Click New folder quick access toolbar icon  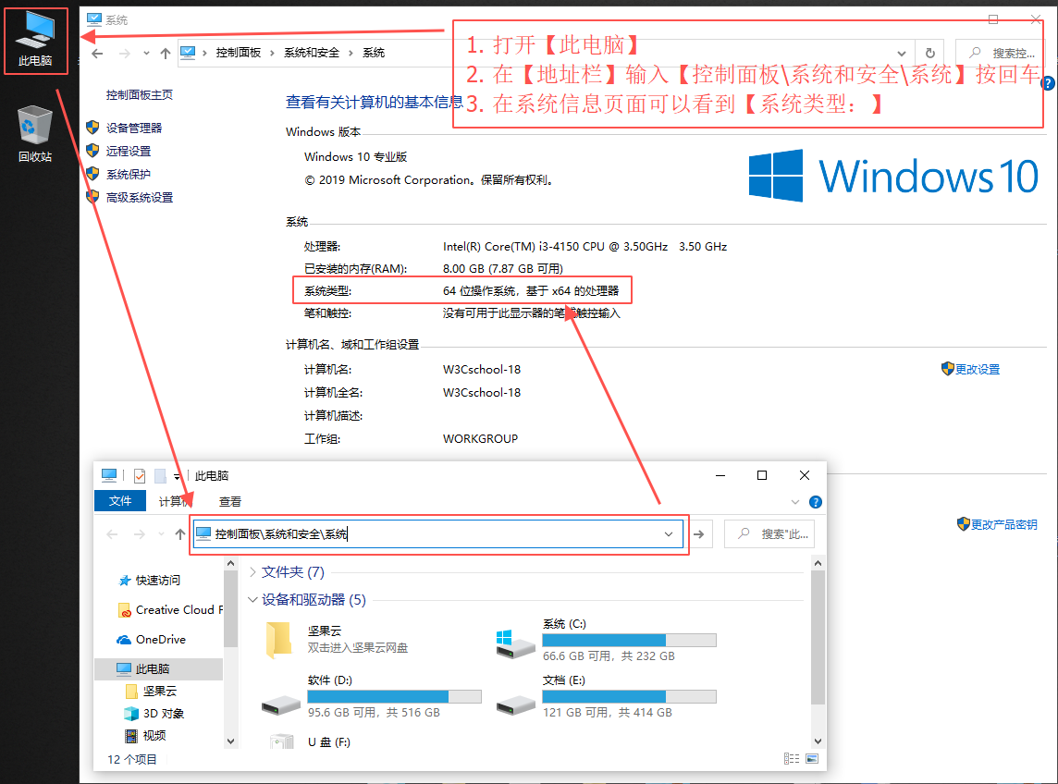tap(160, 475)
